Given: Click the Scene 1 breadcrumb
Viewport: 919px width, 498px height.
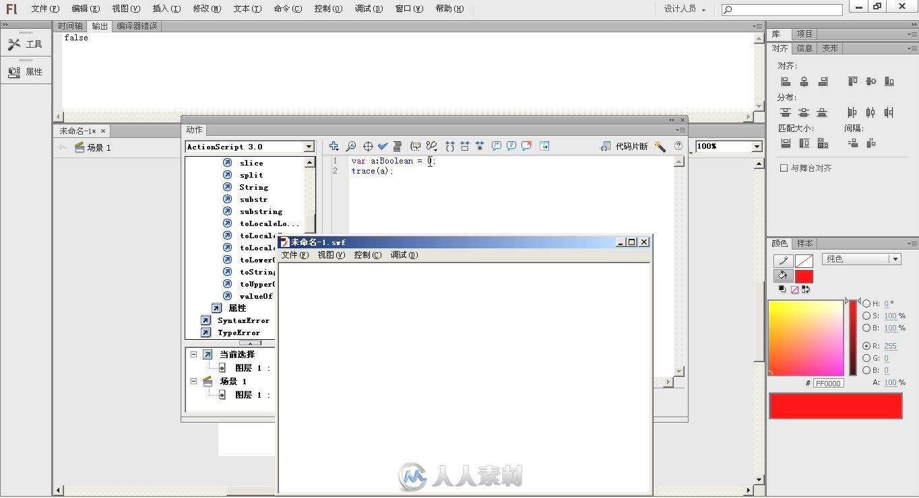Looking at the screenshot, I should (x=93, y=147).
